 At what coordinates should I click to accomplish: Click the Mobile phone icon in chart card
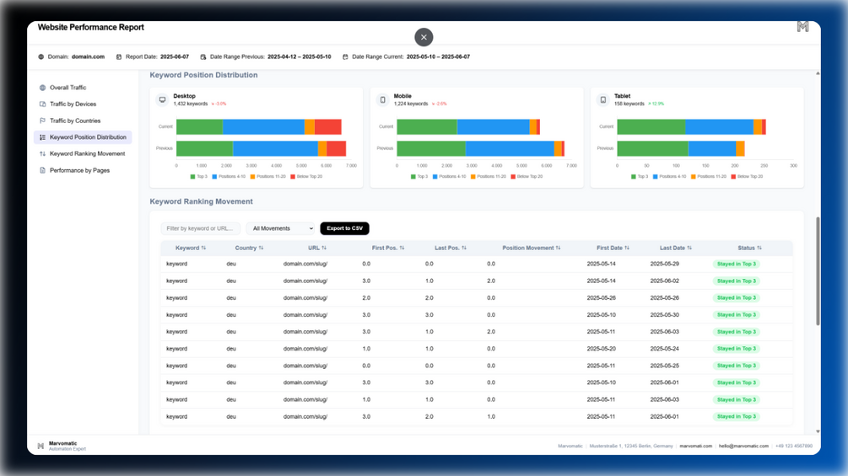(382, 100)
